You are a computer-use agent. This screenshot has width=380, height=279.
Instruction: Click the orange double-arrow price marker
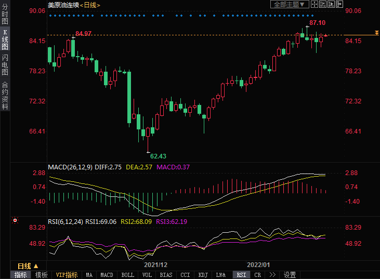tap(376, 33)
